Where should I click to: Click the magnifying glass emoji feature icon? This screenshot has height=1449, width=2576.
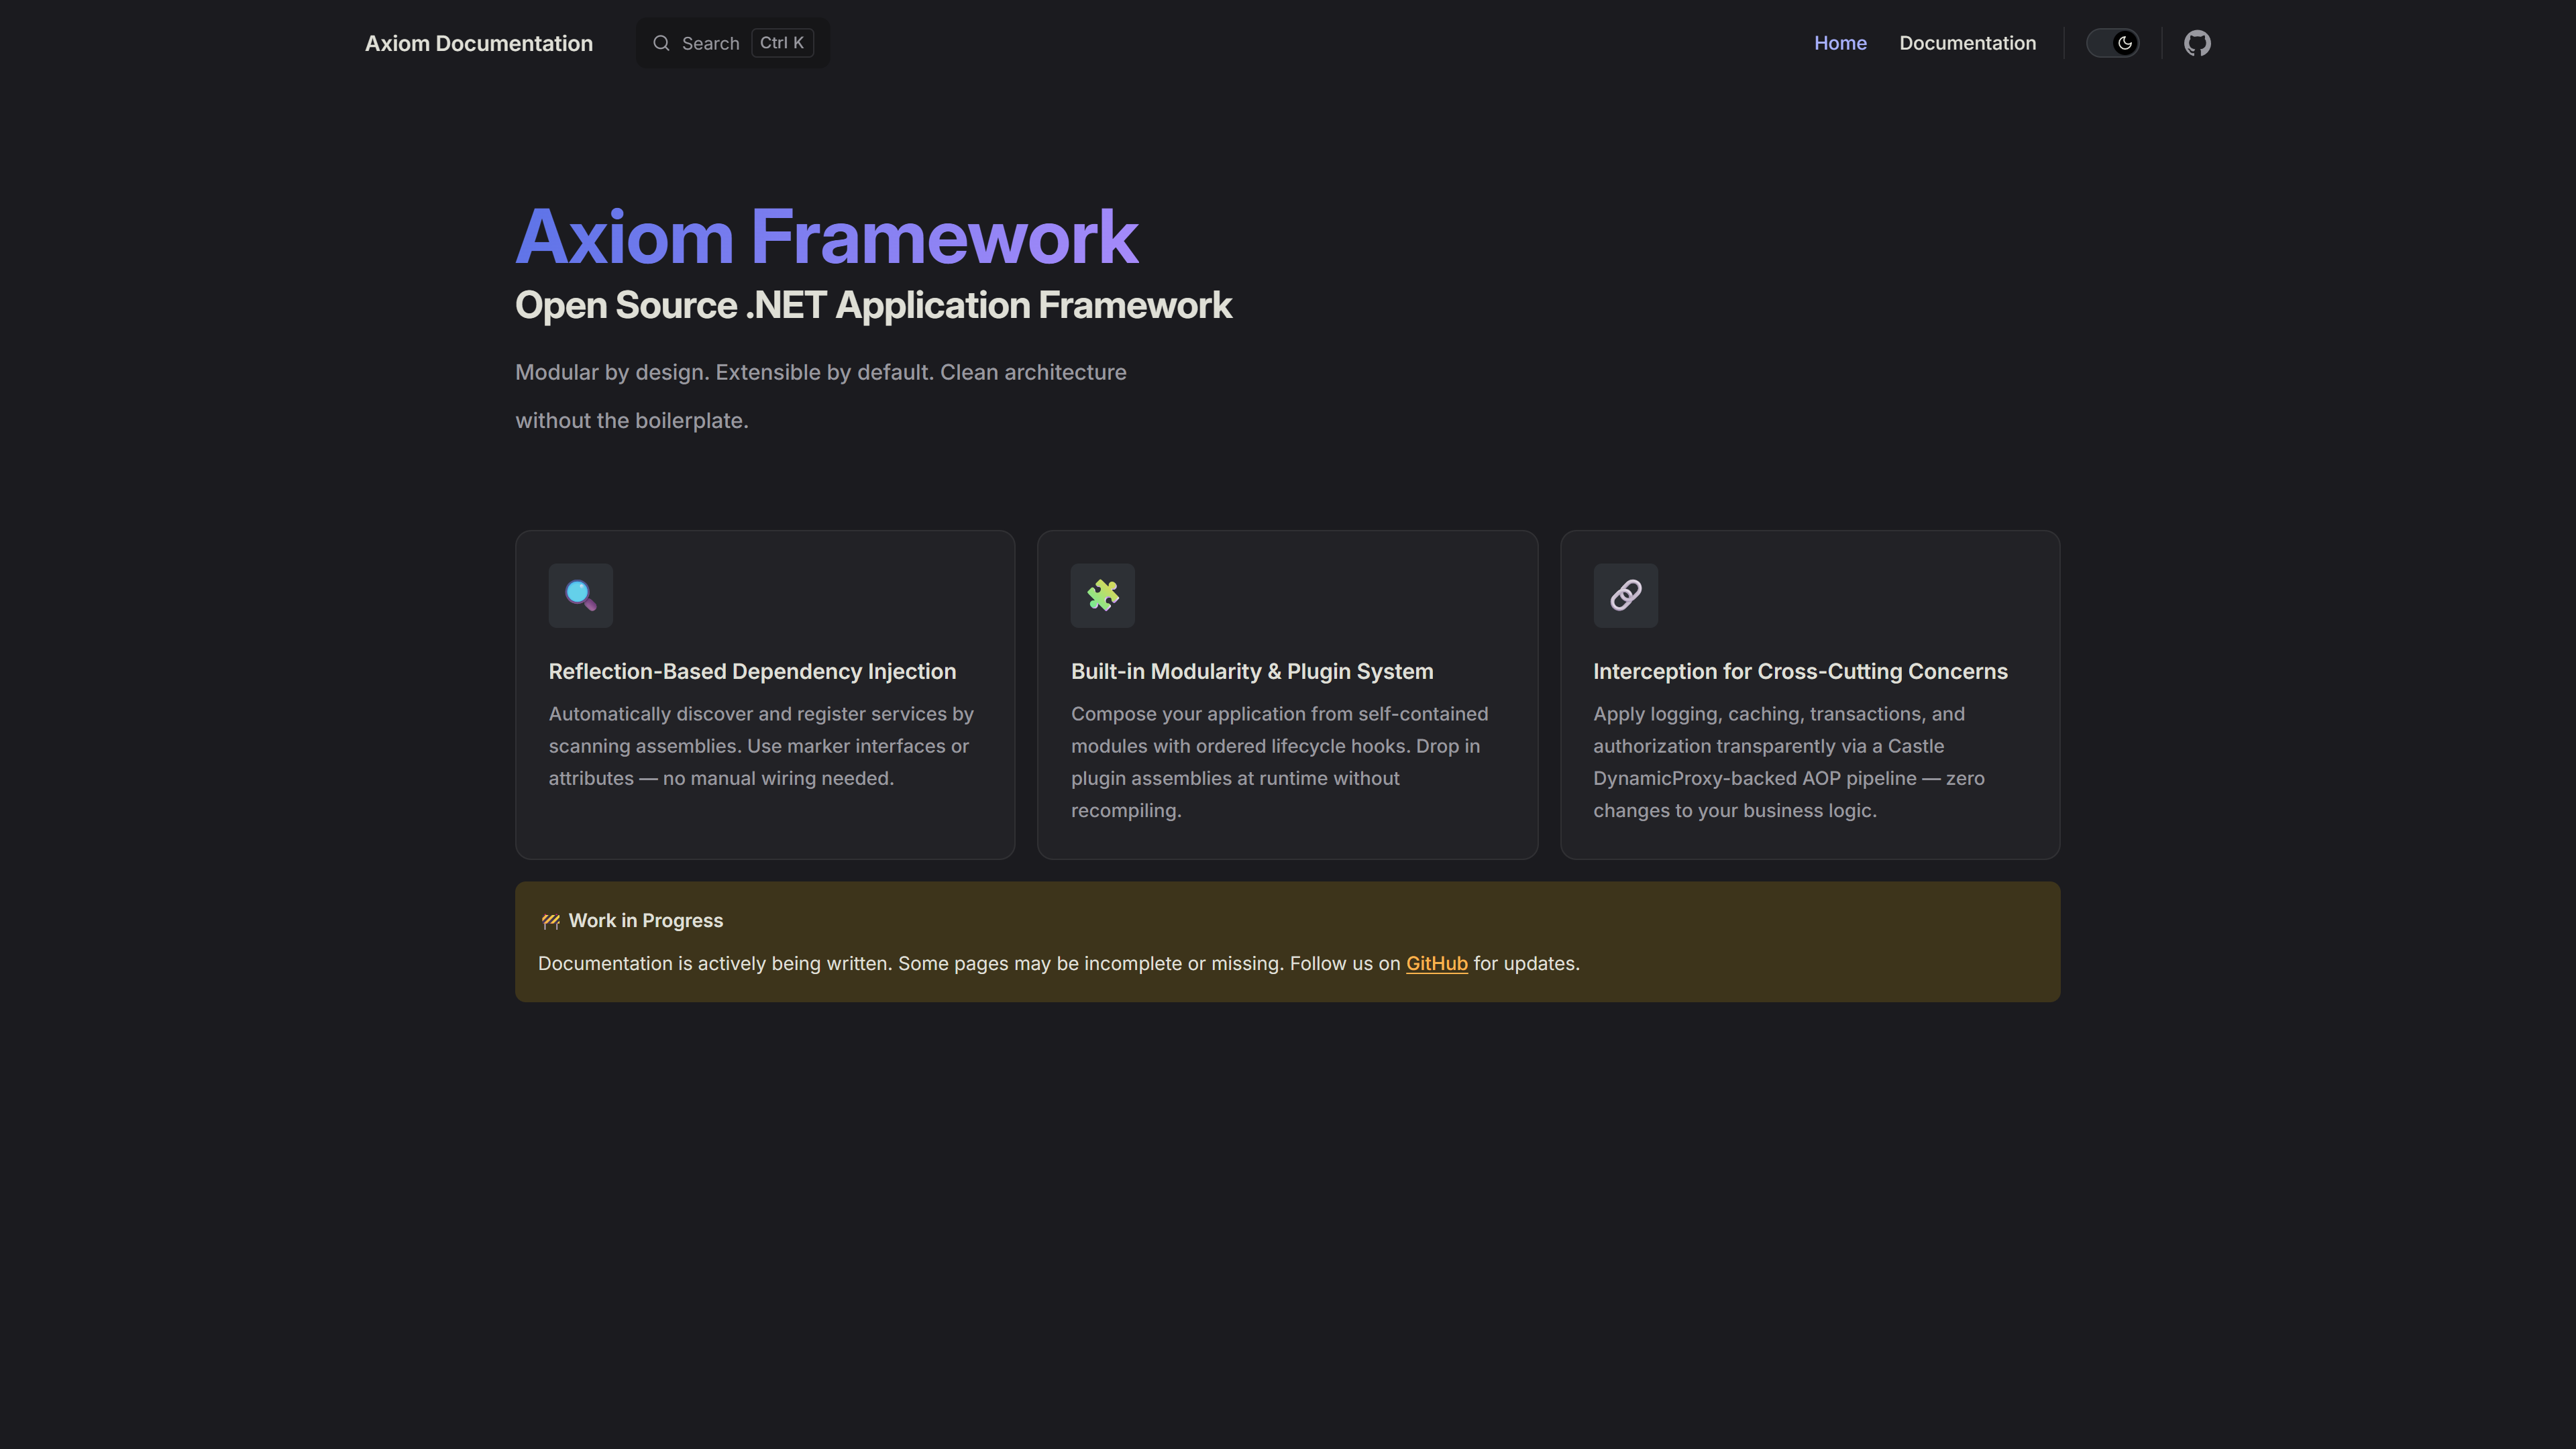(580, 595)
